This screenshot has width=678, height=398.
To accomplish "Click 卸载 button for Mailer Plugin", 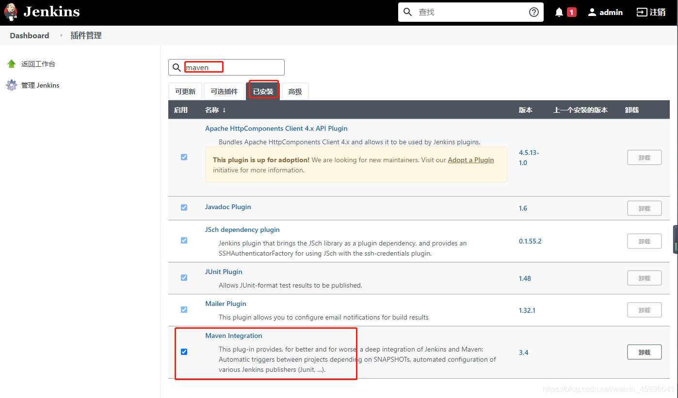I will tap(644, 310).
